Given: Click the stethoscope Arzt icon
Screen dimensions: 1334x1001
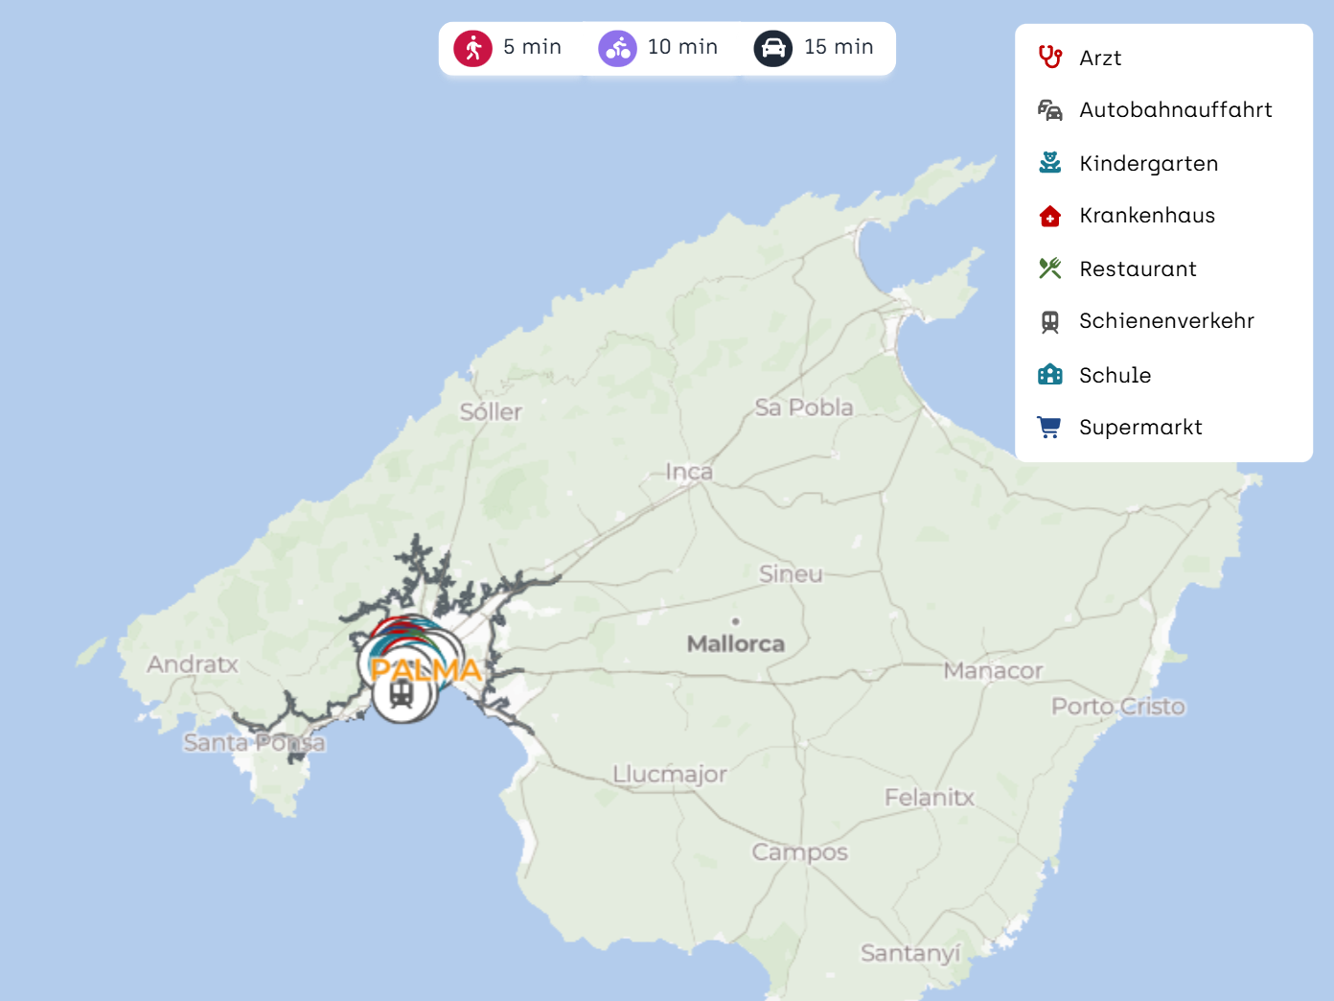Looking at the screenshot, I should click(1050, 58).
